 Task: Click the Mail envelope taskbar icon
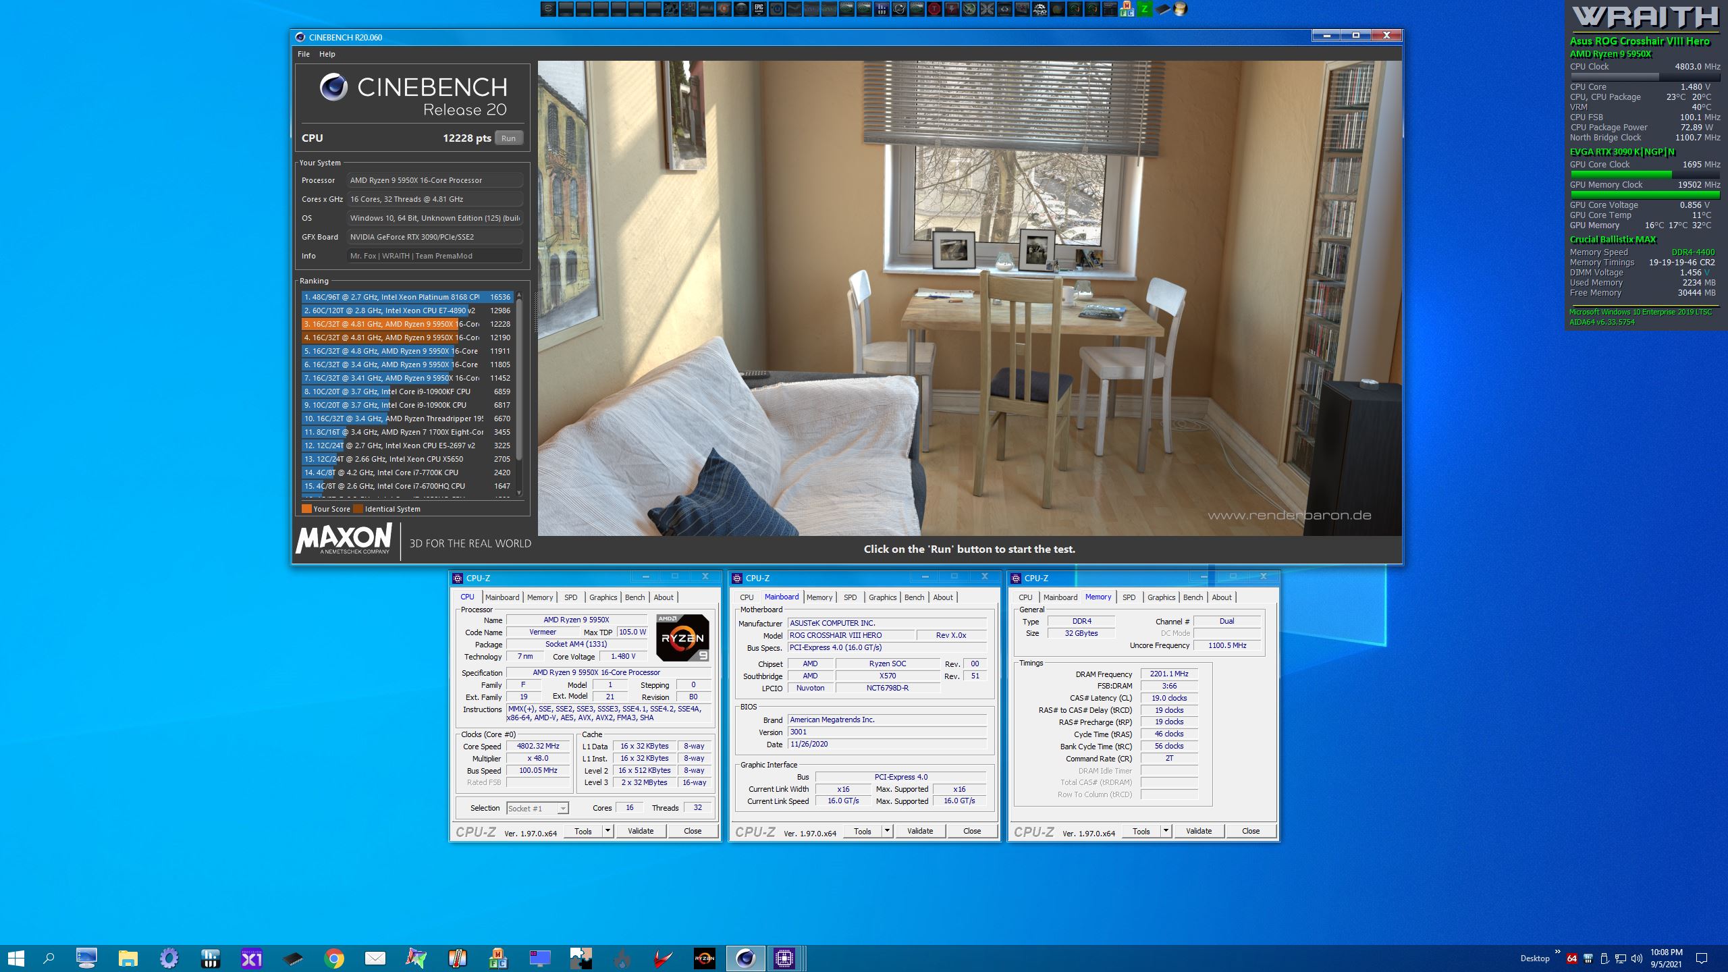[x=375, y=958]
